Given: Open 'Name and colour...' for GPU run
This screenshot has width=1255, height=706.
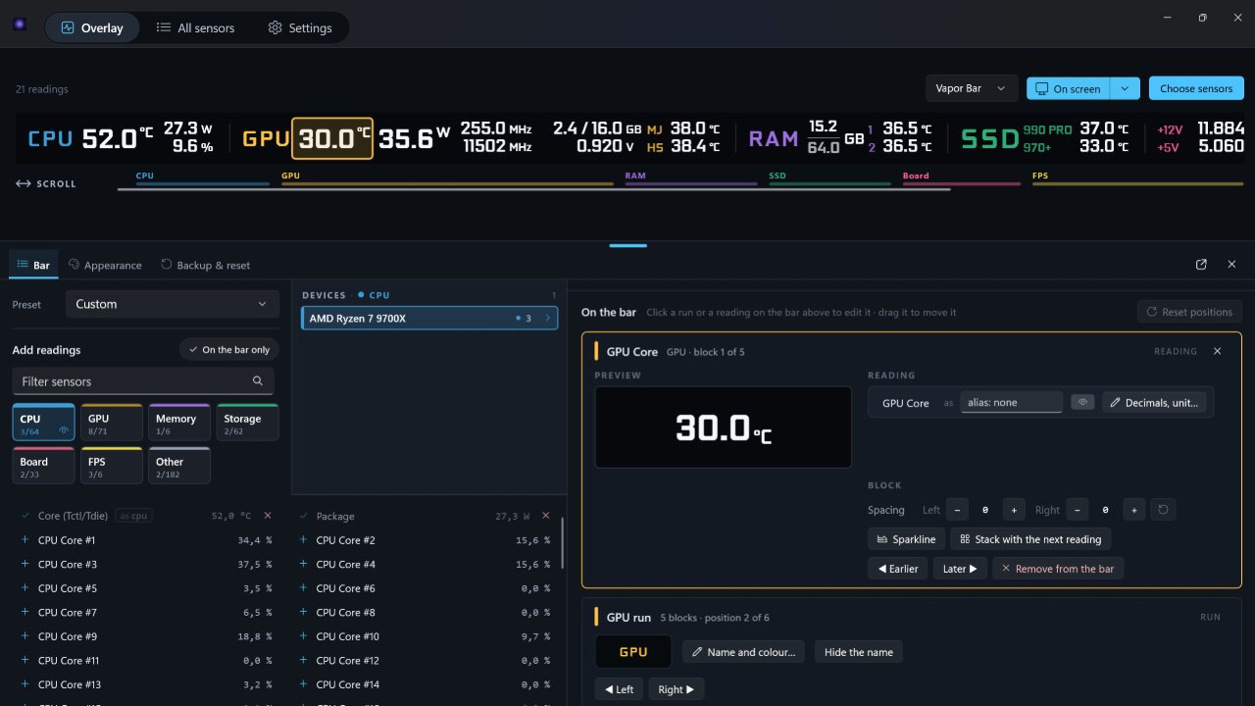Looking at the screenshot, I should tap(744, 652).
